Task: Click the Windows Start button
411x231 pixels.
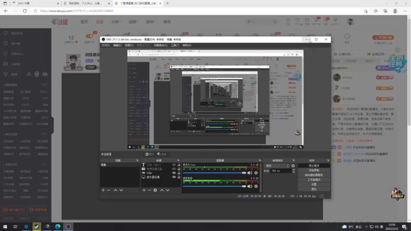Action: (5, 226)
